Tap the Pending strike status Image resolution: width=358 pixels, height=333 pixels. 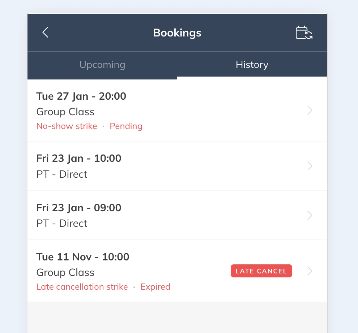(x=126, y=126)
